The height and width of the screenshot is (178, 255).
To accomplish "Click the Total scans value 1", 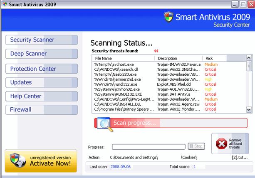I will click(x=195, y=167).
